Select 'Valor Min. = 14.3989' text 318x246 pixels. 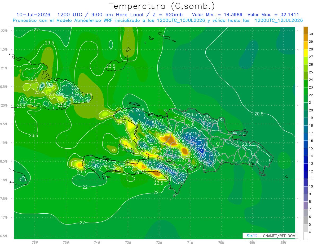pyautogui.click(x=217, y=15)
